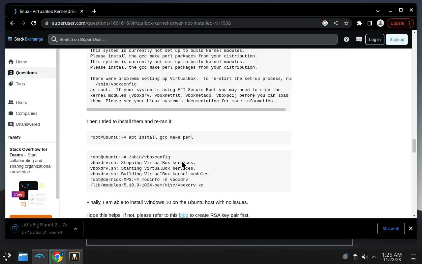422x264 pixels.
Task: Click the red Update button
Action: point(397,23)
